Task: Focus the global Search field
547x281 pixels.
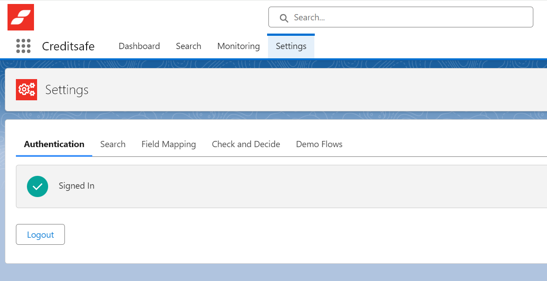Action: (401, 17)
